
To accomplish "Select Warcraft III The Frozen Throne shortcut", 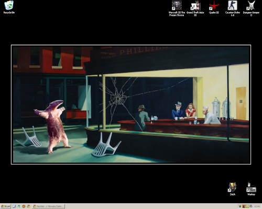I will pos(177,8).
